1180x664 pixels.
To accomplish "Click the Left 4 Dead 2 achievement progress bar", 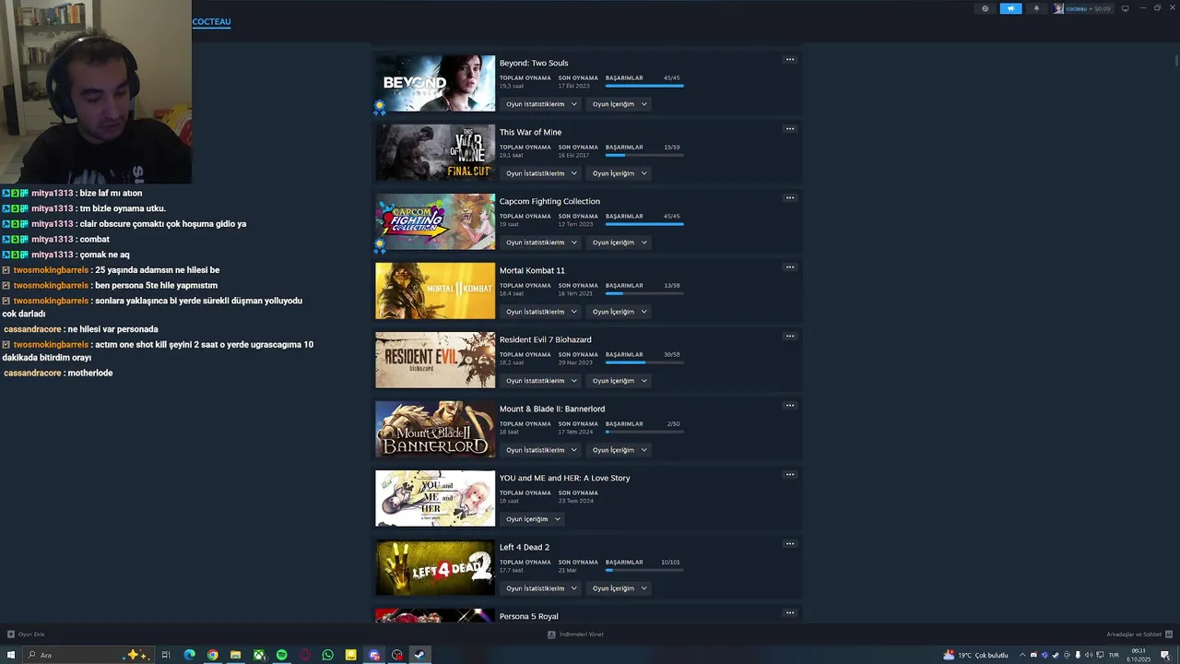I will (644, 570).
